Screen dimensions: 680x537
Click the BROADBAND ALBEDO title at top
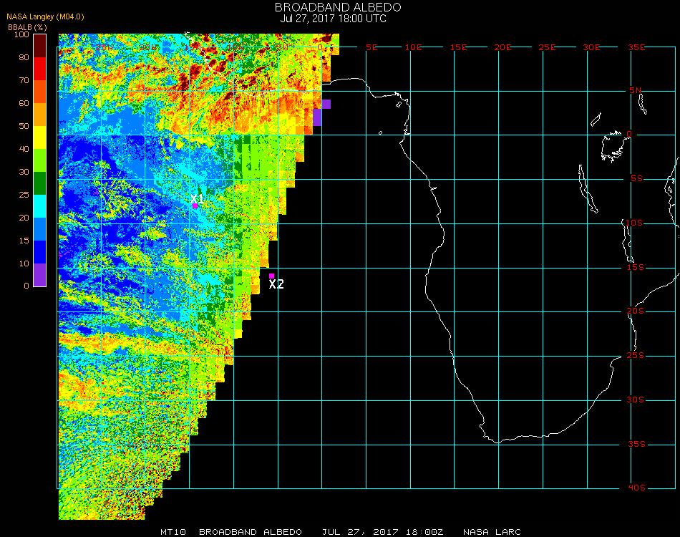coord(338,7)
